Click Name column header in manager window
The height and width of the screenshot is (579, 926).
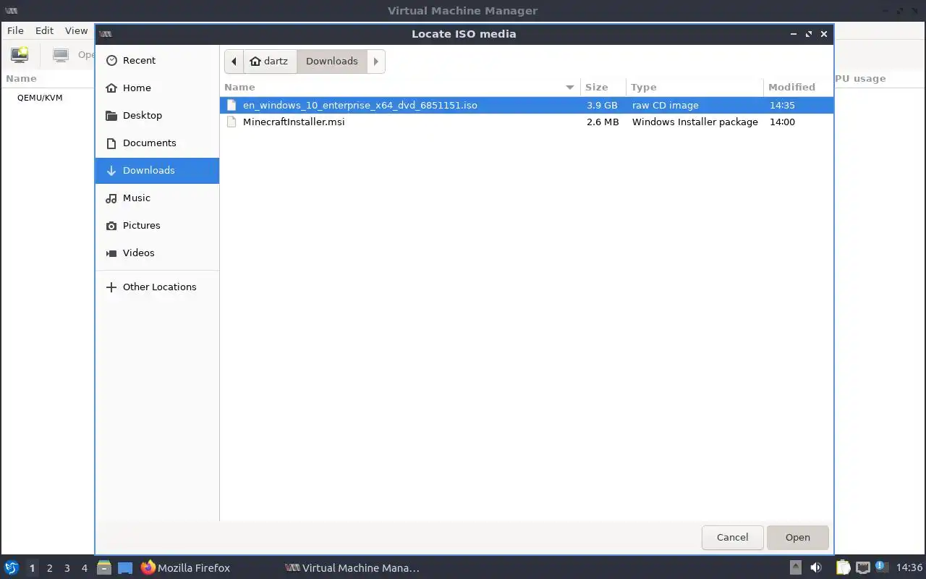tap(21, 78)
